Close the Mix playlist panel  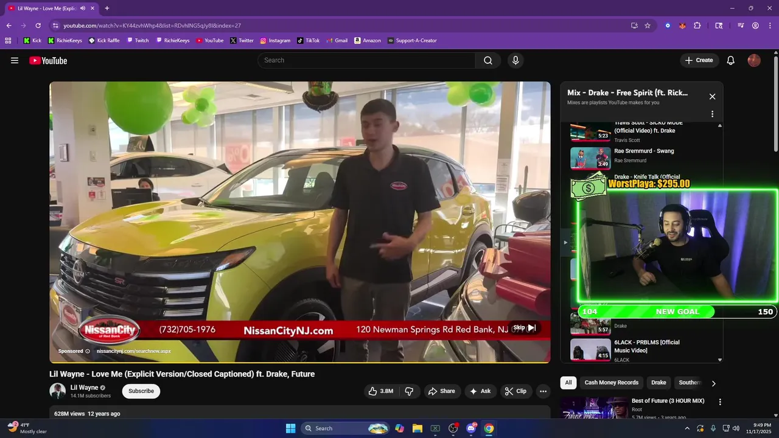712,96
